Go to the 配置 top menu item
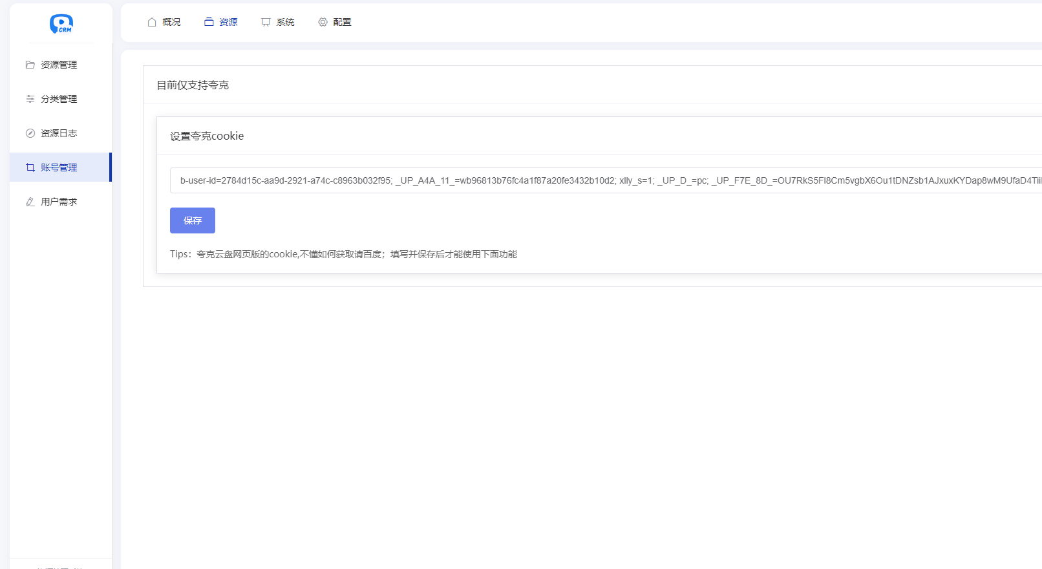Viewport: 1042px width, 569px height. tap(342, 22)
